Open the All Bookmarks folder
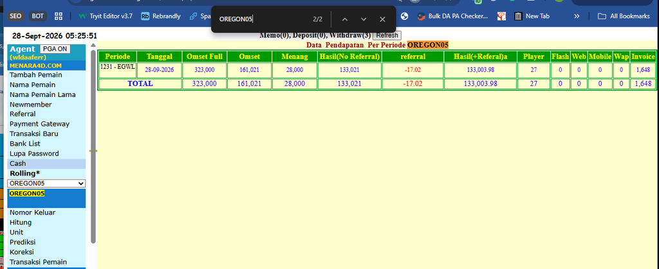 624,16
